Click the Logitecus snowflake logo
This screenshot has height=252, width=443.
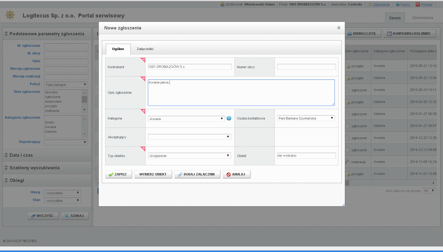coord(10,15)
